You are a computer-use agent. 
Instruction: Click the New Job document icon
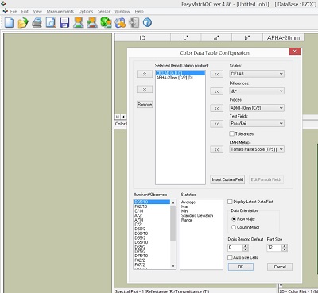[x=10, y=22]
